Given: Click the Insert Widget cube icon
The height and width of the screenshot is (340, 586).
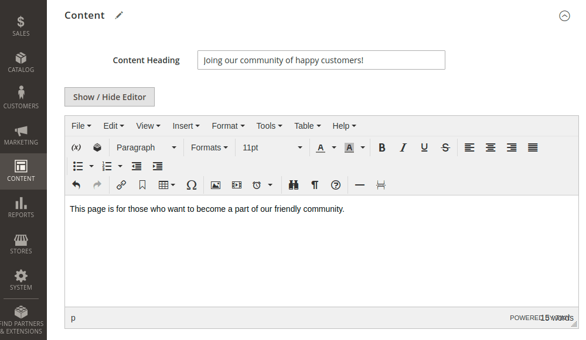Looking at the screenshot, I should (x=97, y=147).
